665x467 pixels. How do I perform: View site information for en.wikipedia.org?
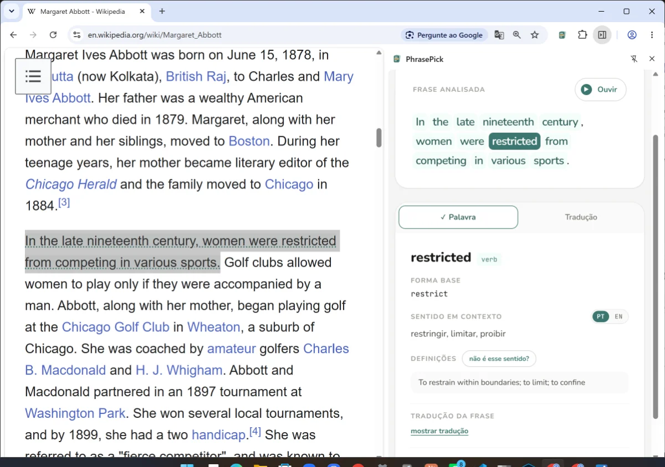(x=76, y=35)
